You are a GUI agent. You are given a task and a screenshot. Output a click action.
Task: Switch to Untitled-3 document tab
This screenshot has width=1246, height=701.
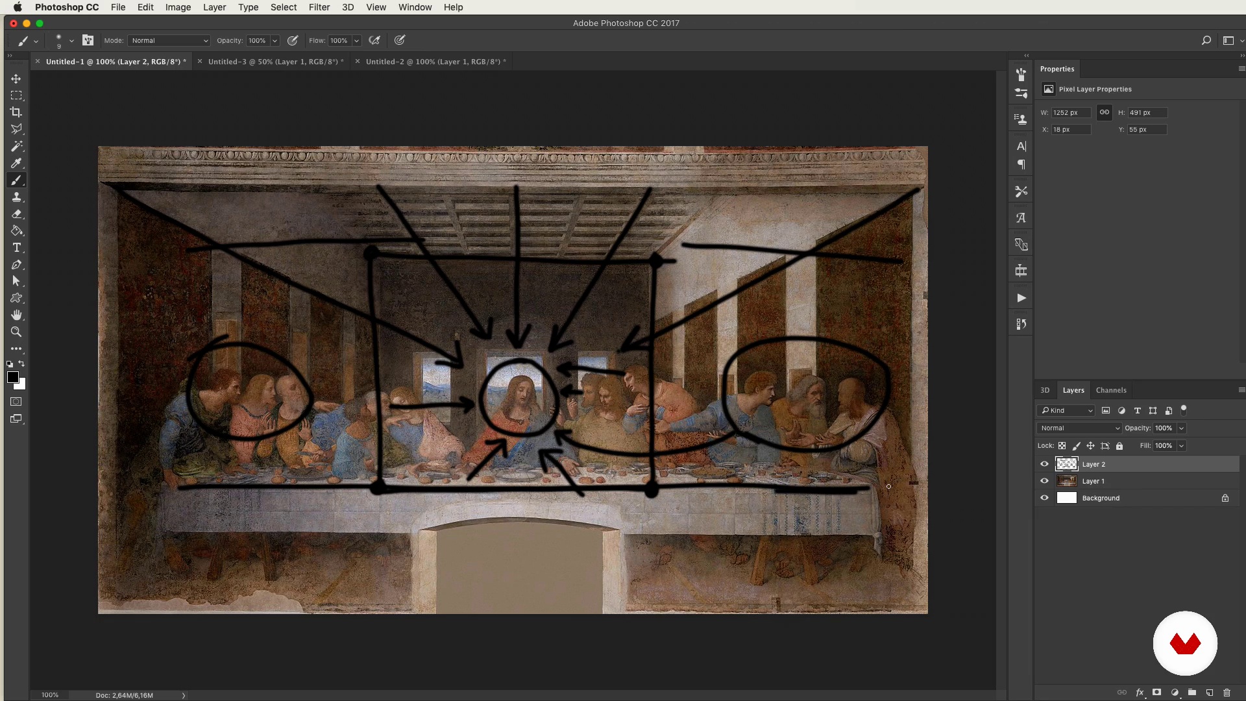click(x=276, y=62)
